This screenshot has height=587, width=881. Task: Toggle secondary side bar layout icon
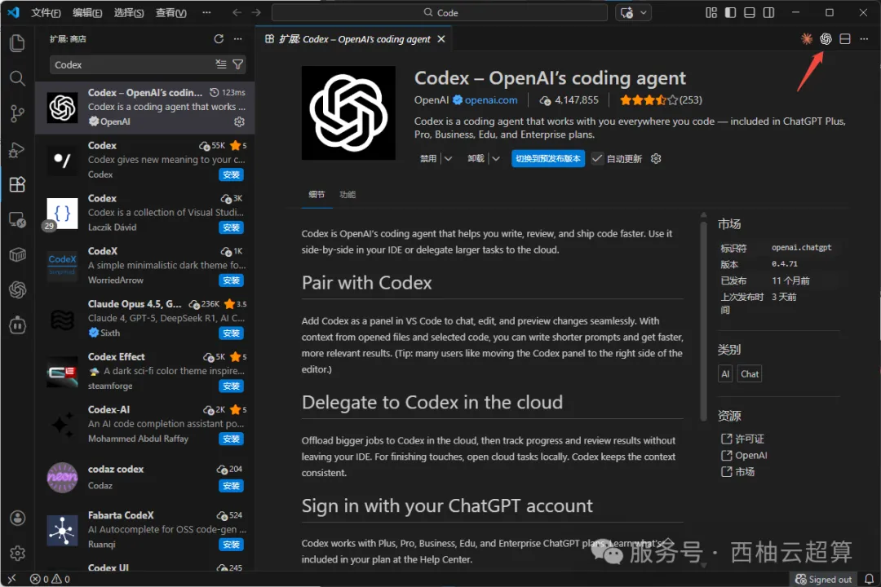[x=768, y=12]
